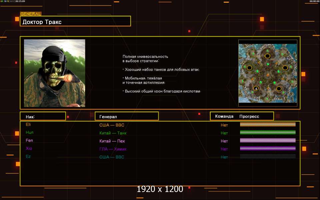Select player name Hun
Screen dimensions: 320x200
[x=30, y=132]
